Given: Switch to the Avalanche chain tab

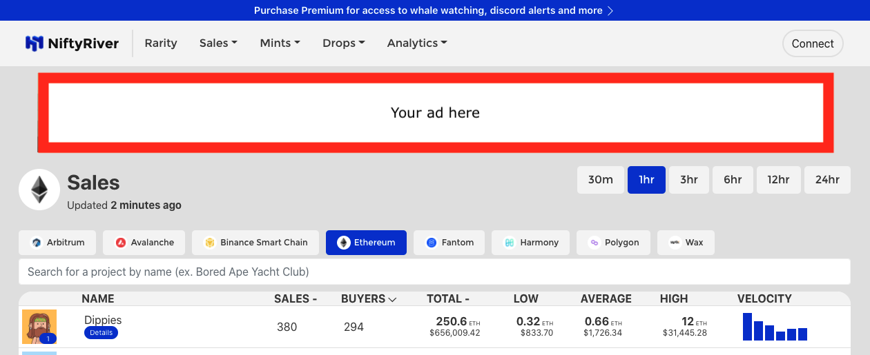Looking at the screenshot, I should [x=144, y=243].
